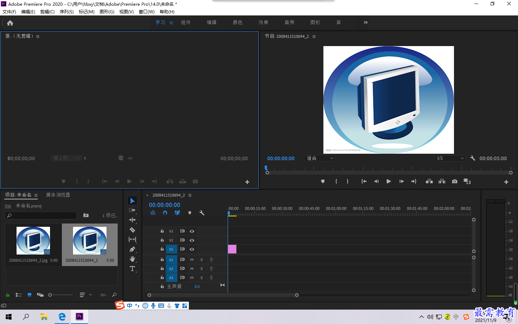This screenshot has width=518, height=324.
Task: Expand the workspace overflow chevrons
Action: 366,22
